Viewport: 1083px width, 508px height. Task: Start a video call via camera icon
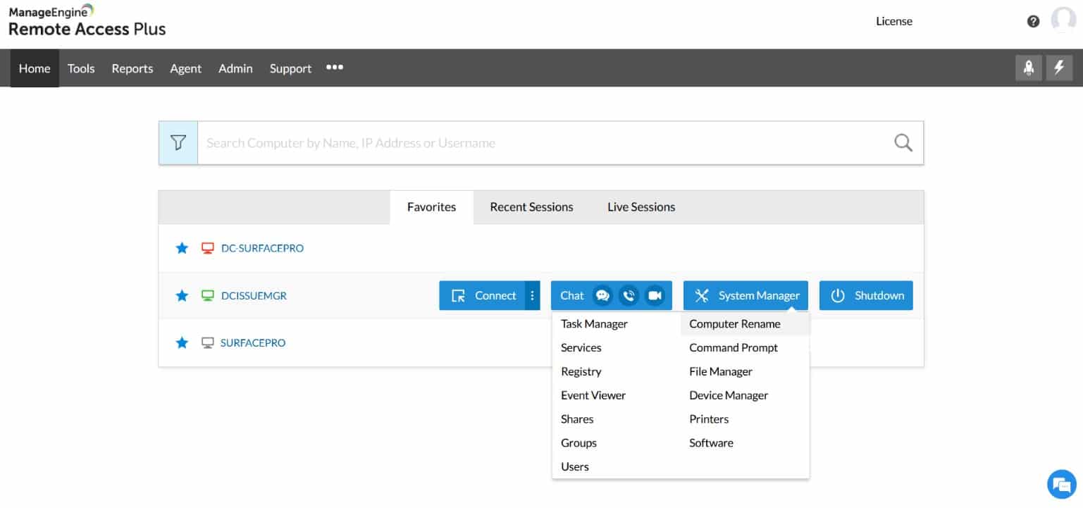pos(655,295)
